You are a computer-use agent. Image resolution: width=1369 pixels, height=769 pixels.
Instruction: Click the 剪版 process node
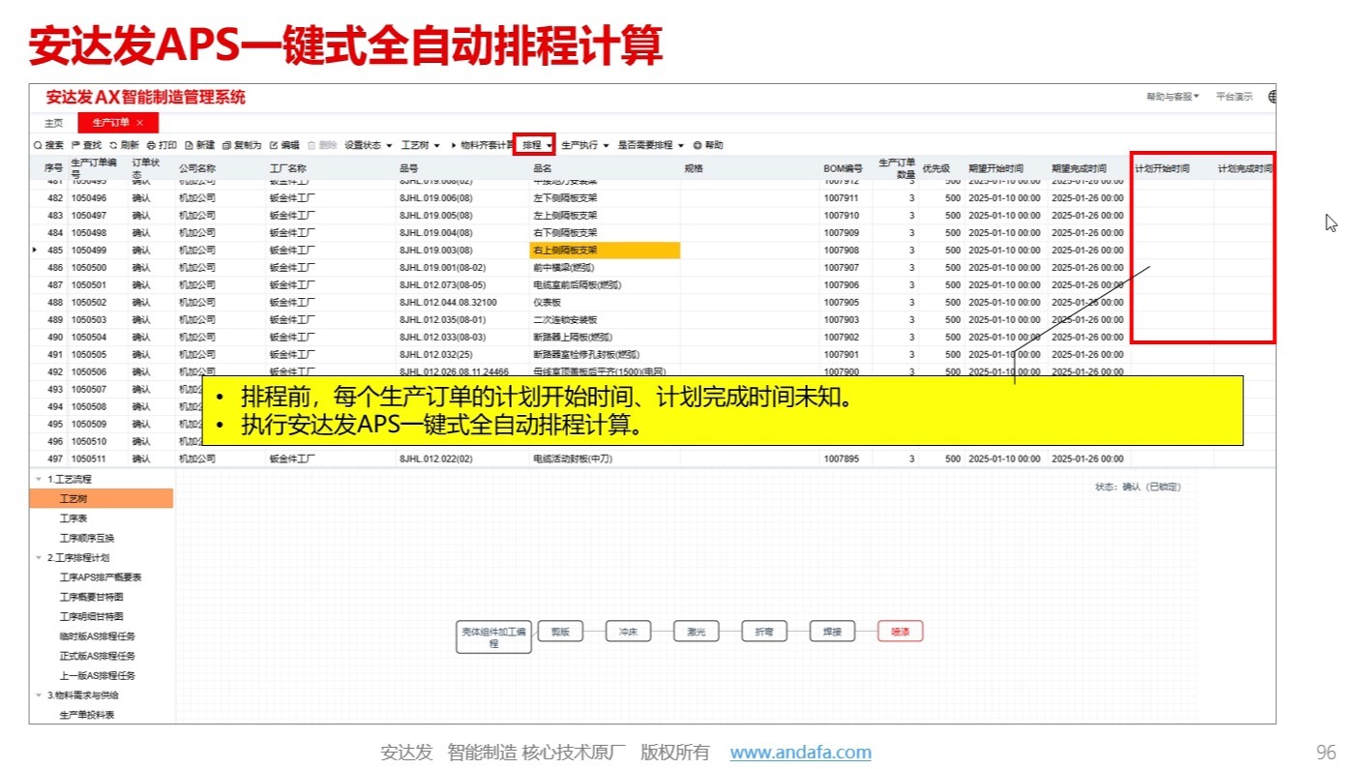point(560,632)
